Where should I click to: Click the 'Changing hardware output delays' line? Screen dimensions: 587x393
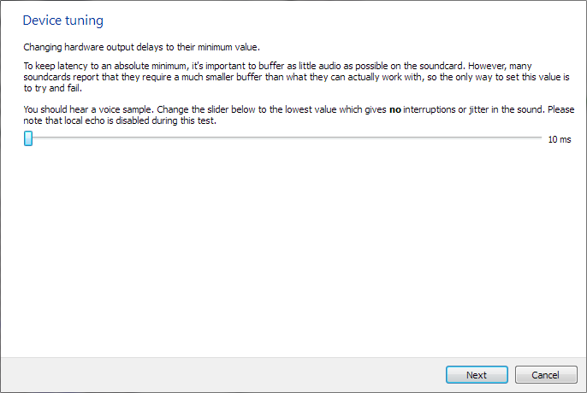tap(141, 47)
